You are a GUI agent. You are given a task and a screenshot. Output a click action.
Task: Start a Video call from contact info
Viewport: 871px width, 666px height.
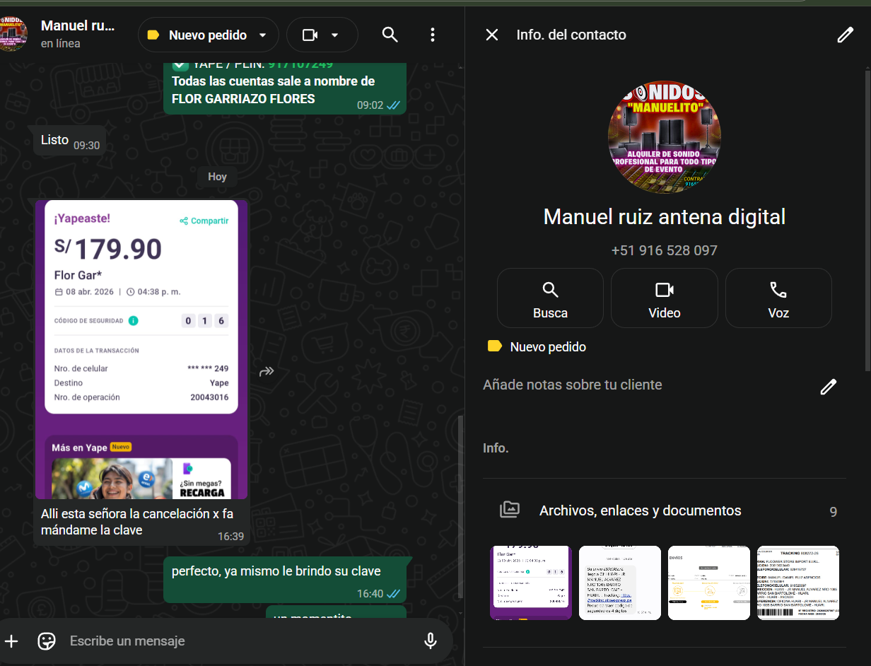(664, 298)
